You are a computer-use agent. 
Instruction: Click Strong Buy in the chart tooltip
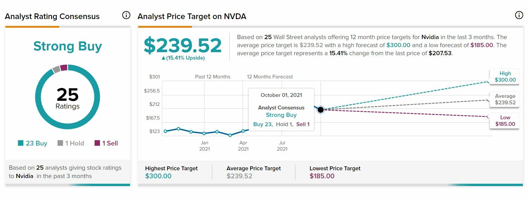pyautogui.click(x=281, y=115)
